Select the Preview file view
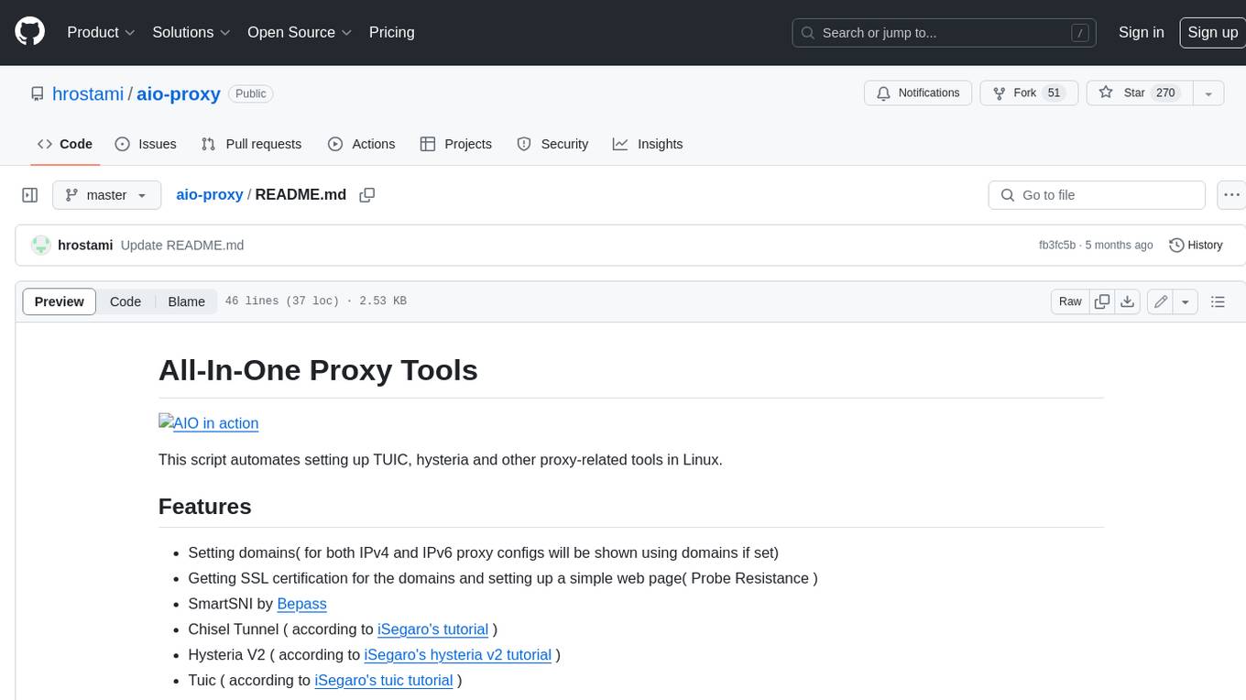Viewport: 1246px width, 700px height. pyautogui.click(x=60, y=301)
